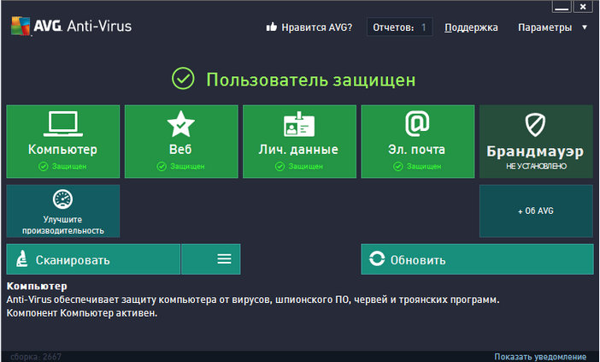Open the Лич. данные tile

click(x=300, y=141)
